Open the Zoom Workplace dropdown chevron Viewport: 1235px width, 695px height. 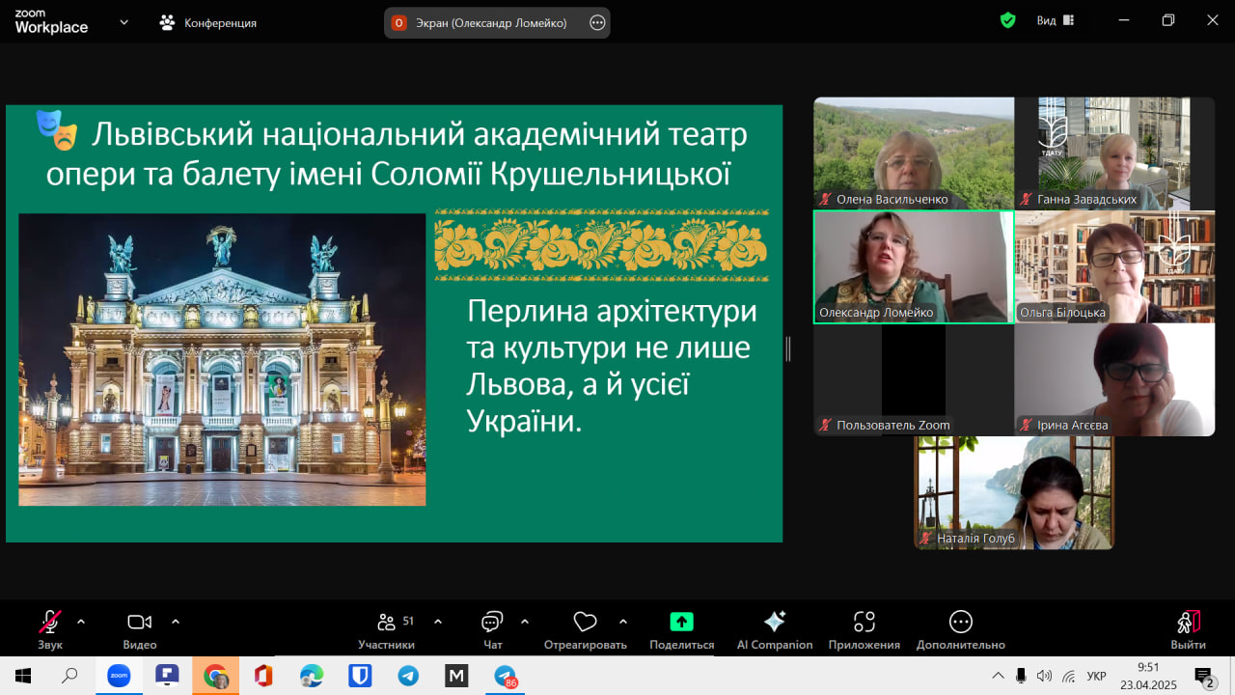(123, 22)
